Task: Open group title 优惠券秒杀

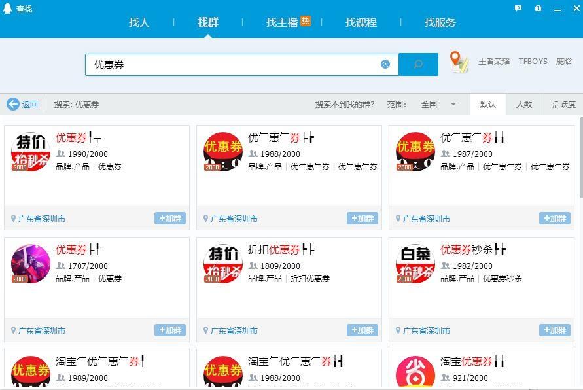Action: click(473, 249)
